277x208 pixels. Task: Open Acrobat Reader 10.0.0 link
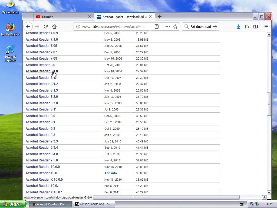[x=43, y=167]
